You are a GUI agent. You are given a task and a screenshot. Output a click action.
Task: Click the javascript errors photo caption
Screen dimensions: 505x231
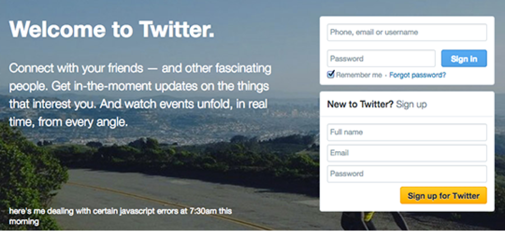[x=120, y=216]
